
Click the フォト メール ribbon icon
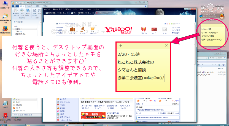22,12
